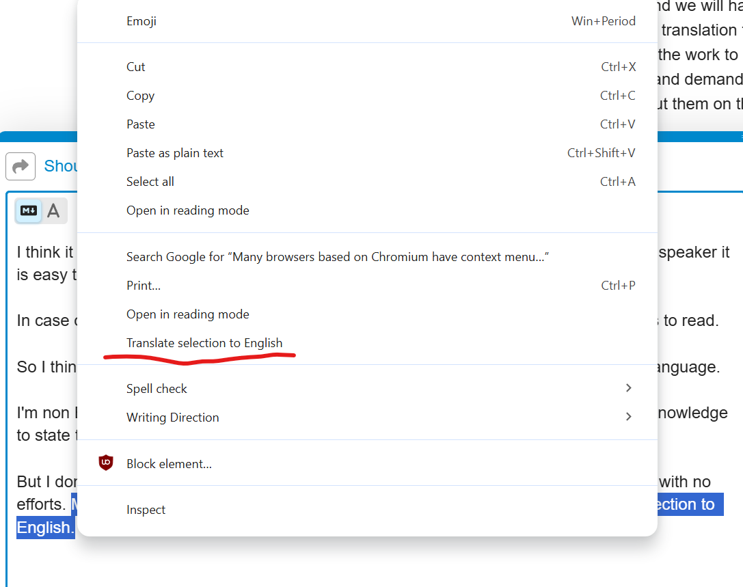The height and width of the screenshot is (587, 743).
Task: Open in reading mode entry under Select all
Action: (x=187, y=210)
